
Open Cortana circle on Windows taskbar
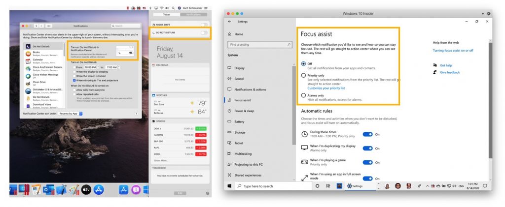(x=317, y=186)
